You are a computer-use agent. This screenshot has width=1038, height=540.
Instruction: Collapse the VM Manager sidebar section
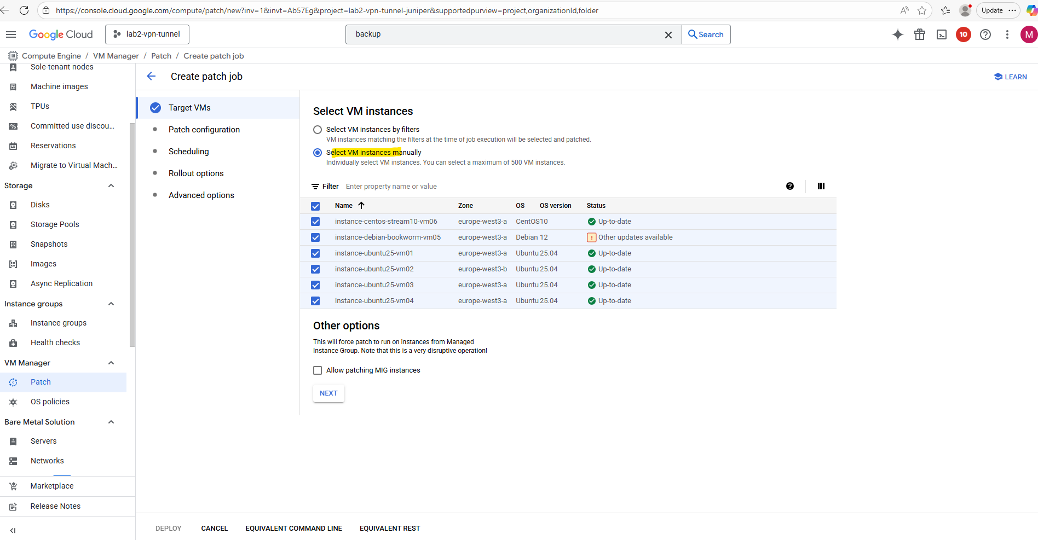click(111, 363)
